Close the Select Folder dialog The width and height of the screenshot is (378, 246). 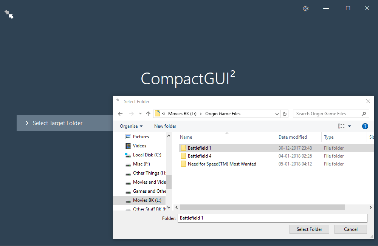point(368,101)
